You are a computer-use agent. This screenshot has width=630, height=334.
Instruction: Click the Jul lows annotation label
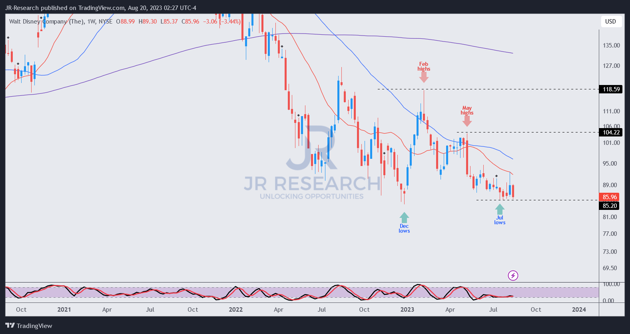tap(500, 220)
